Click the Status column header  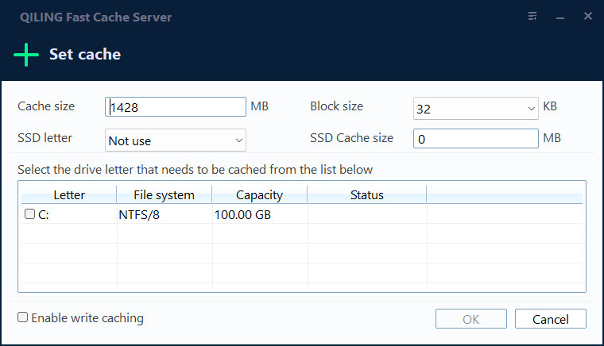tap(366, 195)
